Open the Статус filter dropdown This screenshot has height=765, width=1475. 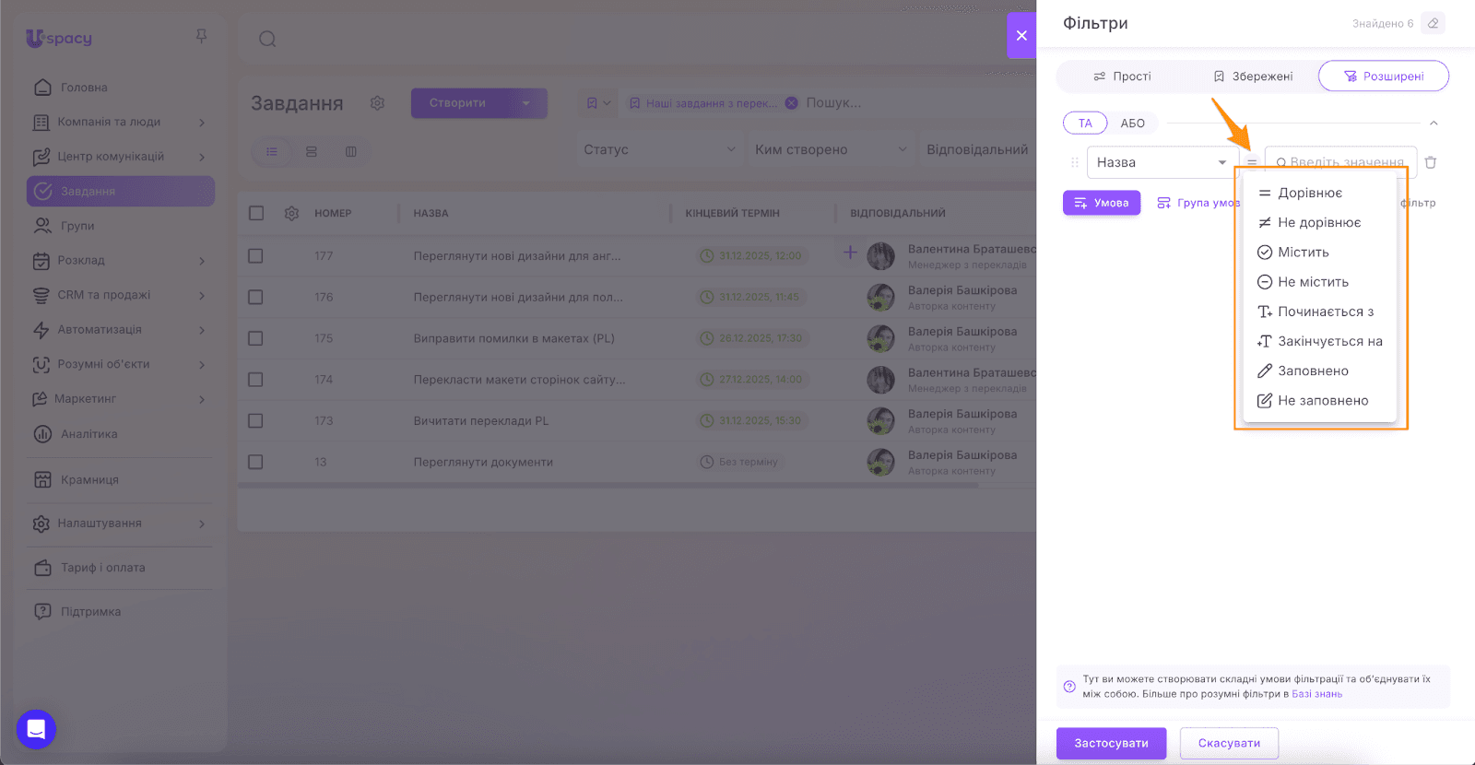tap(659, 149)
